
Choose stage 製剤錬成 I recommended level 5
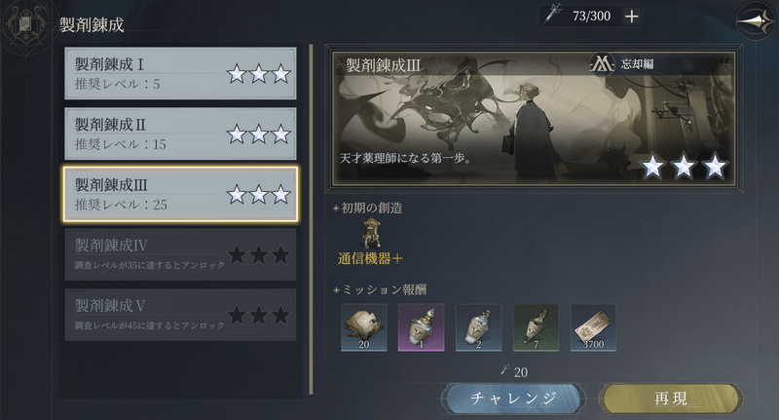coord(180,73)
